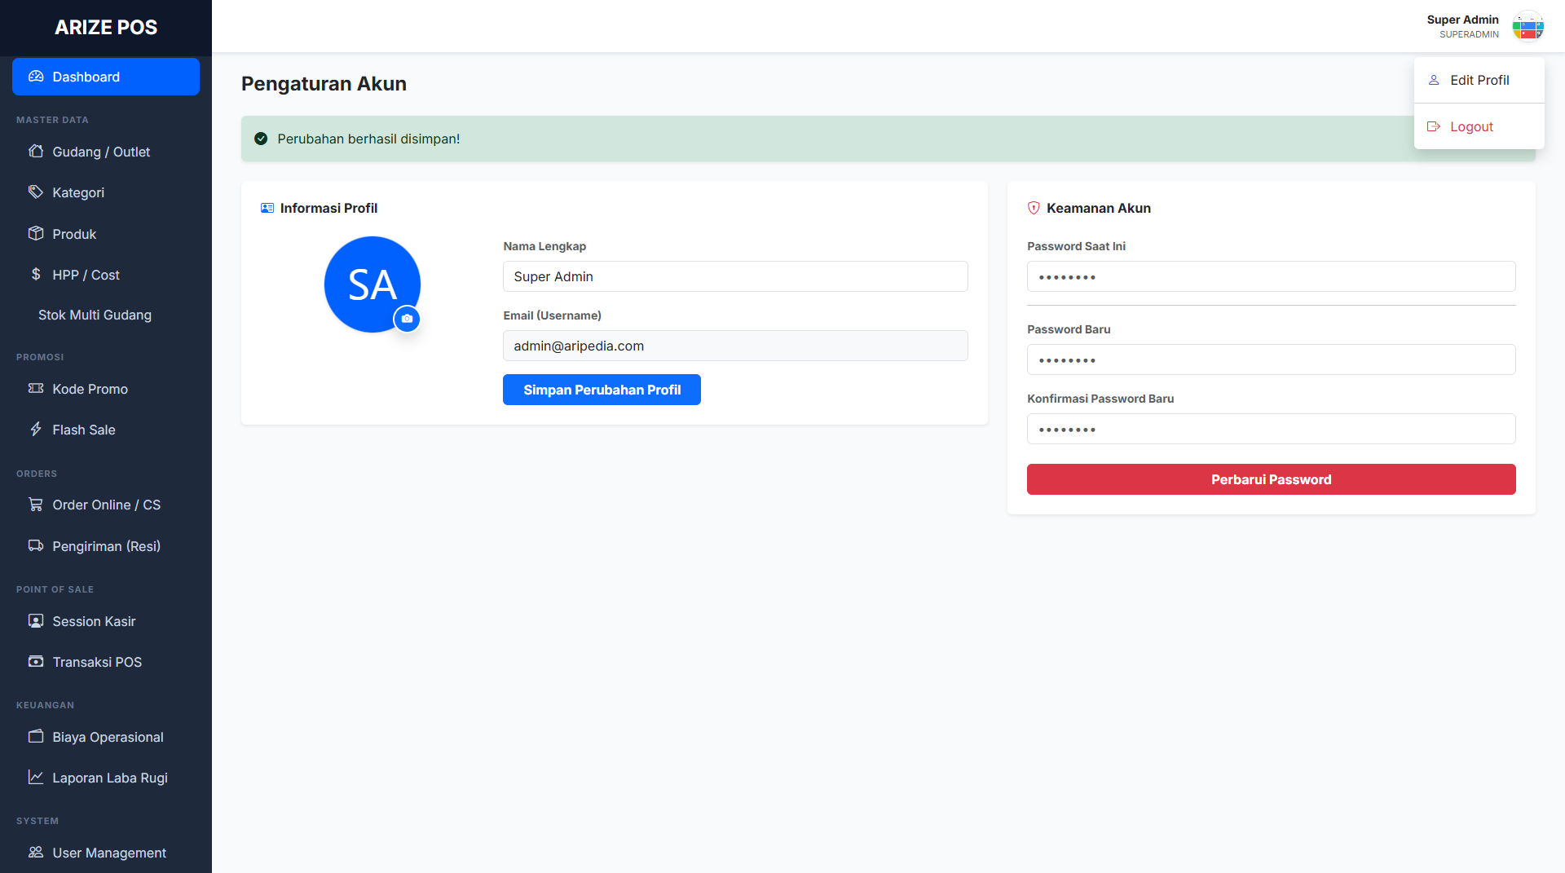This screenshot has height=873, width=1565.
Task: Click the Laporan Laba Rugi chart icon
Action: click(36, 778)
